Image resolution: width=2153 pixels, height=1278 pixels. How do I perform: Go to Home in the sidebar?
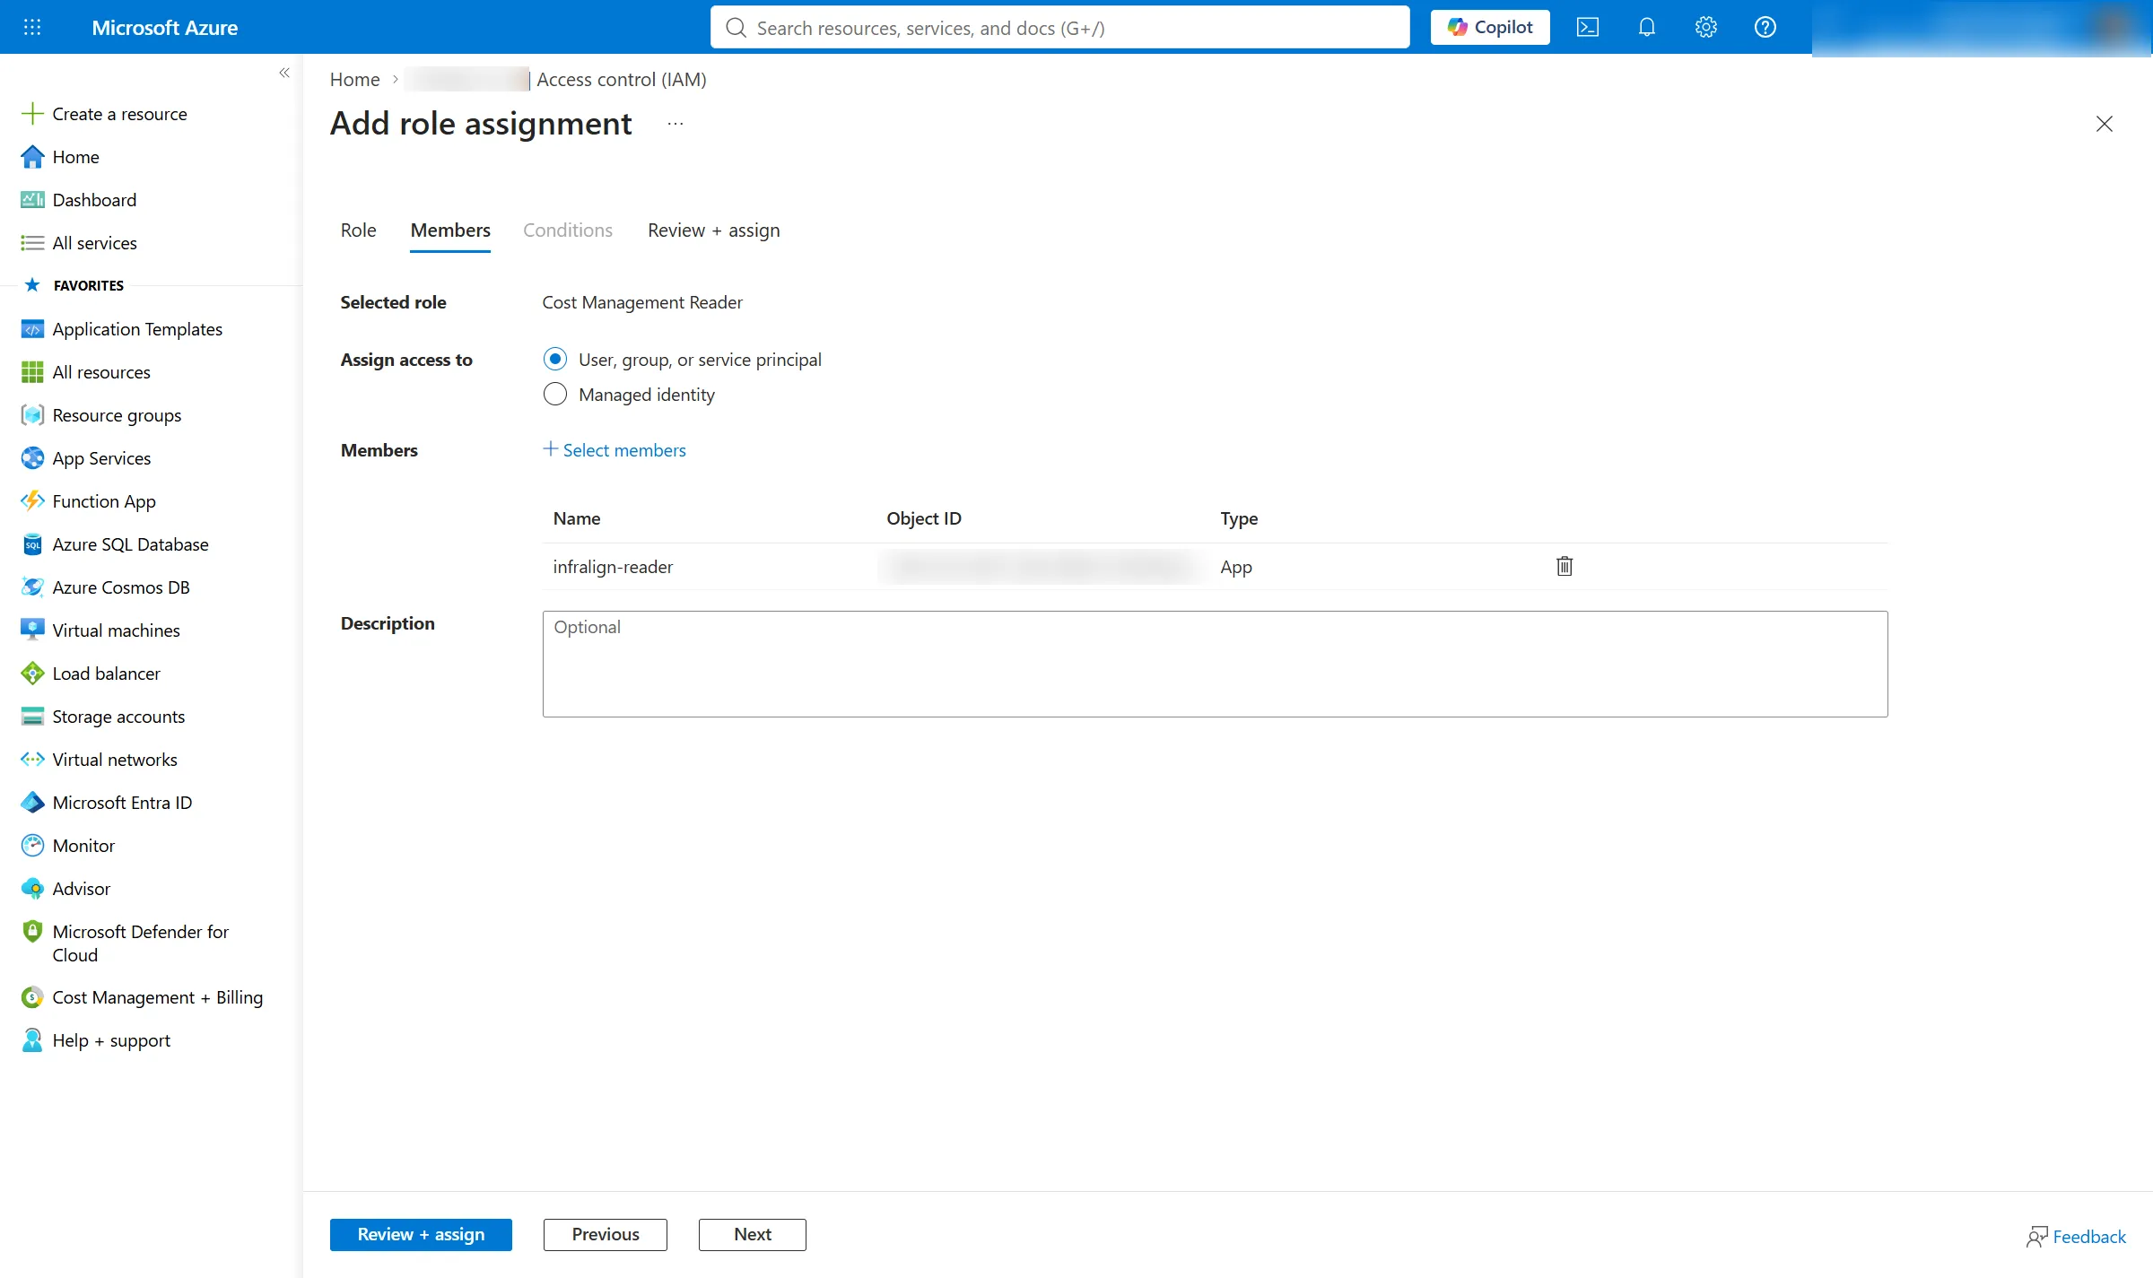pos(75,157)
